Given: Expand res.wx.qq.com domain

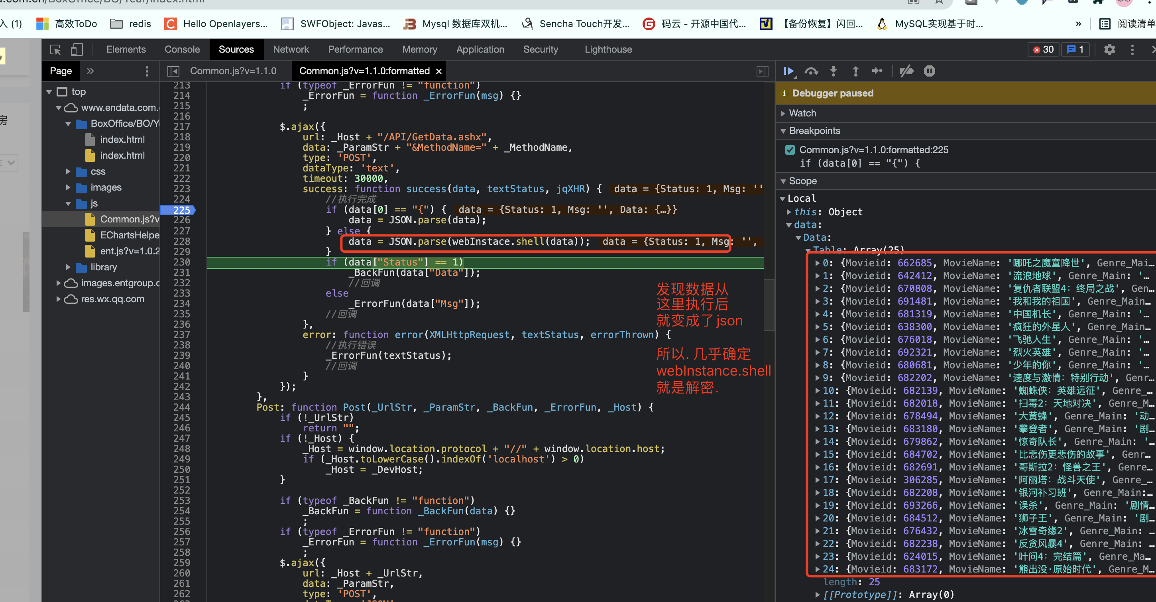Looking at the screenshot, I should [58, 299].
